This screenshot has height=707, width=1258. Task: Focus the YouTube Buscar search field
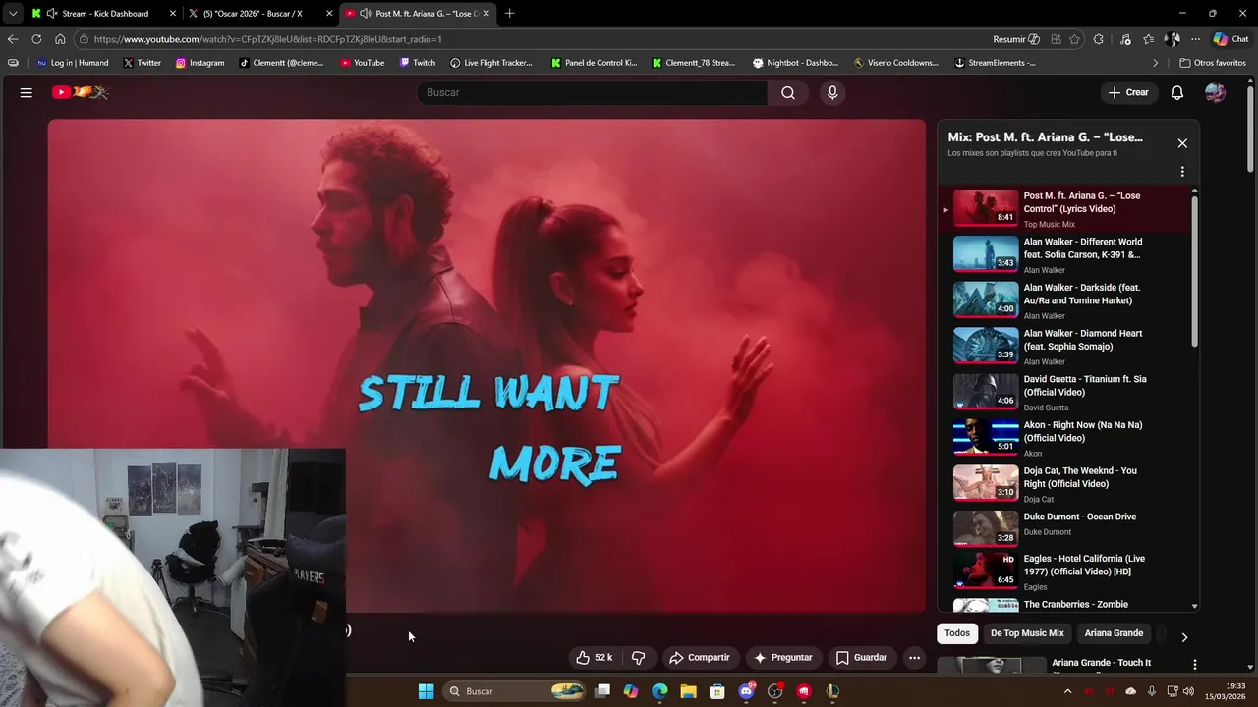point(593,92)
